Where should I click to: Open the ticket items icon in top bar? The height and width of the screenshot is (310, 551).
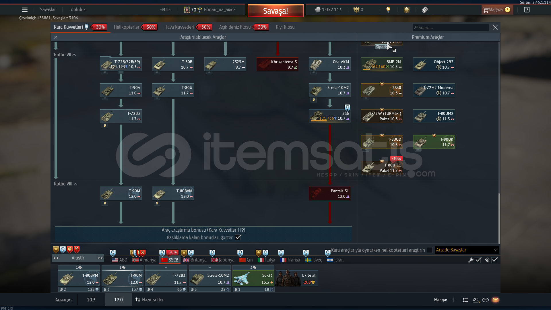(x=425, y=10)
